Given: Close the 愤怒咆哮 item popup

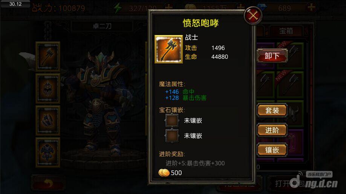Looking at the screenshot, I should point(253,16).
